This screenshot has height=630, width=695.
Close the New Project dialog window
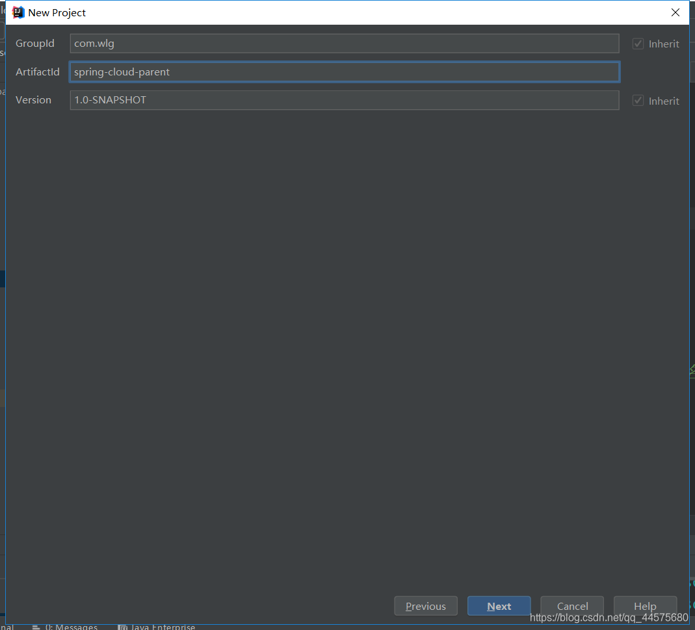tap(675, 12)
